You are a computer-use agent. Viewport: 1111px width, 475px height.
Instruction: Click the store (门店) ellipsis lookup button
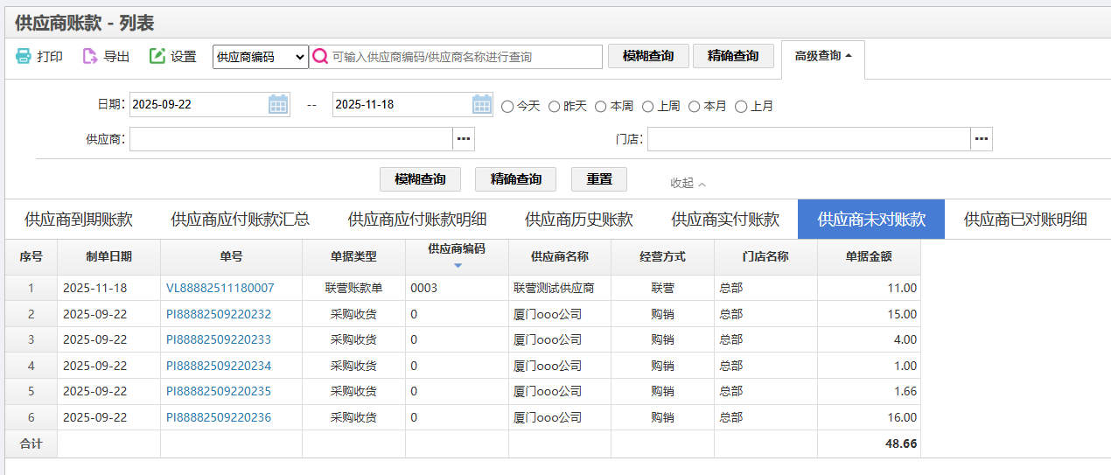[x=982, y=139]
